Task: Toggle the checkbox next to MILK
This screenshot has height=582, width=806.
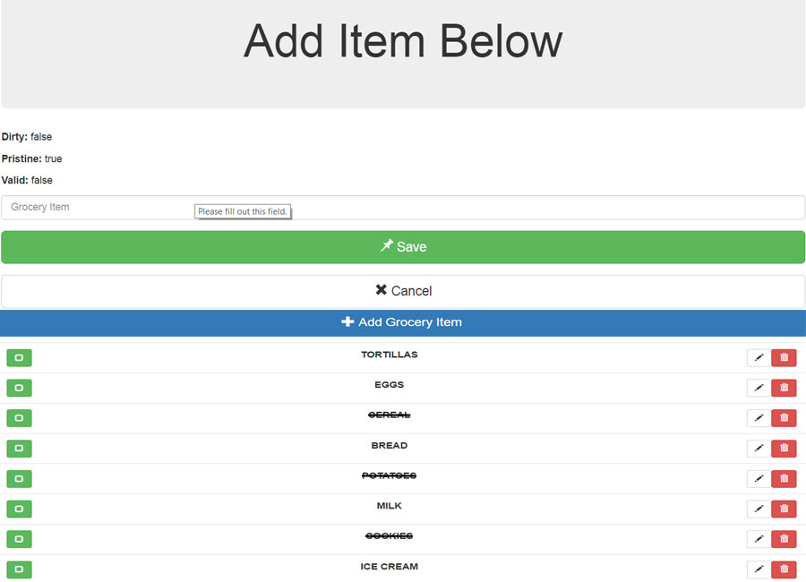Action: pos(19,508)
